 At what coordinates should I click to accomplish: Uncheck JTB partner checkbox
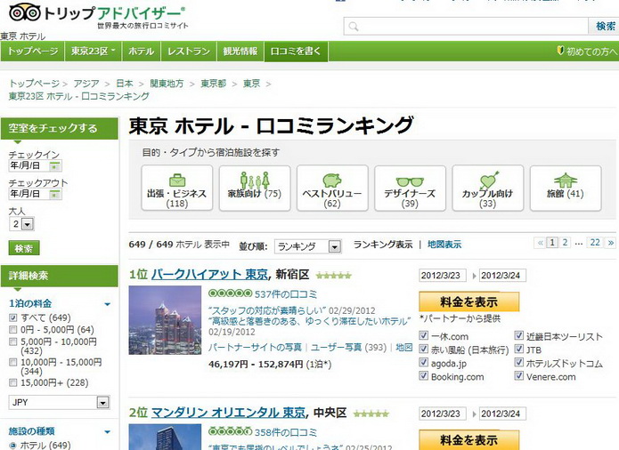[518, 350]
